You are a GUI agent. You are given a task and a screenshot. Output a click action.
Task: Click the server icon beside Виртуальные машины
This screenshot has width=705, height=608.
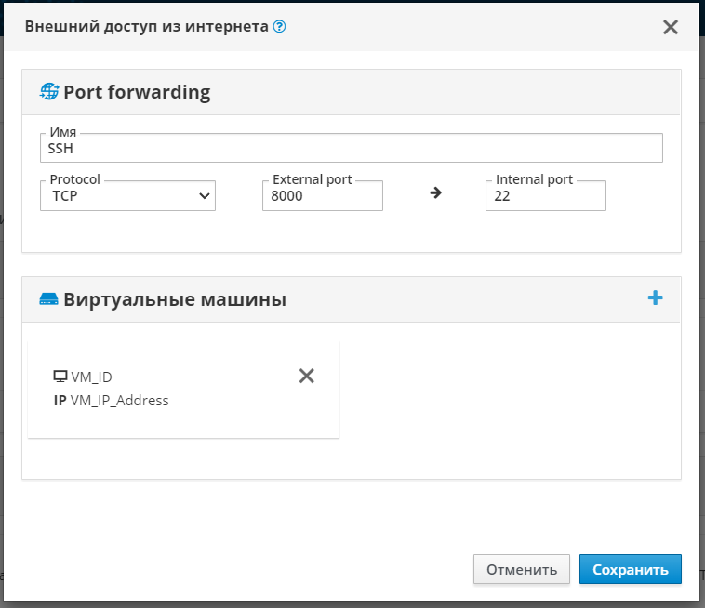pos(48,299)
